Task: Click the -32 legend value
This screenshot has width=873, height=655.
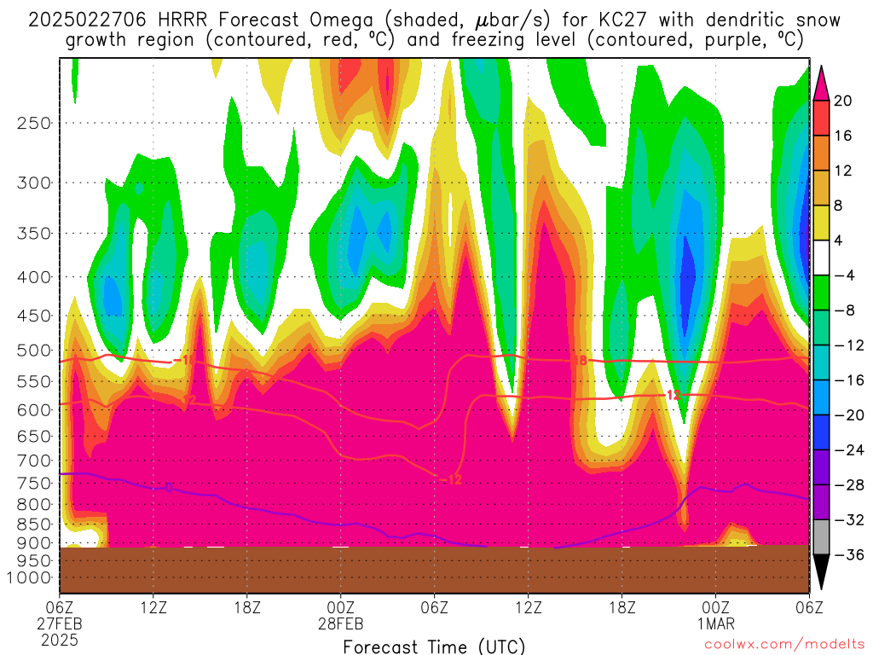Action: [x=848, y=520]
